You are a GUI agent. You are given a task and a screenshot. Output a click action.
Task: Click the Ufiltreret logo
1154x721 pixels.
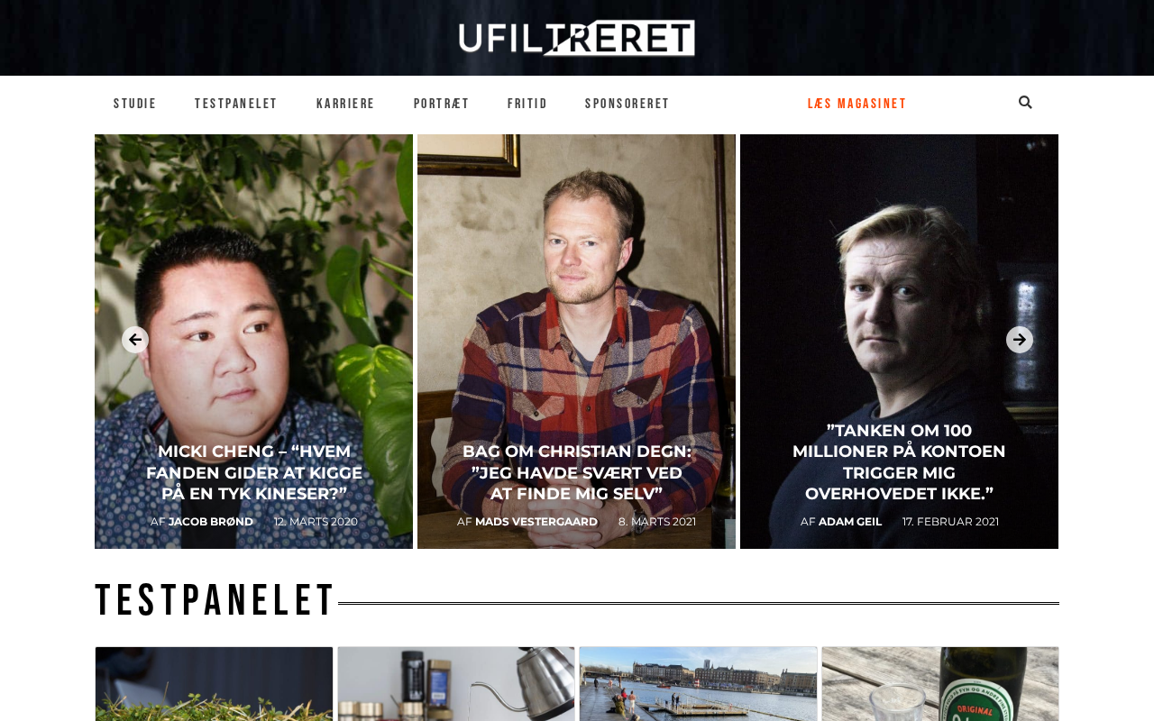577,38
